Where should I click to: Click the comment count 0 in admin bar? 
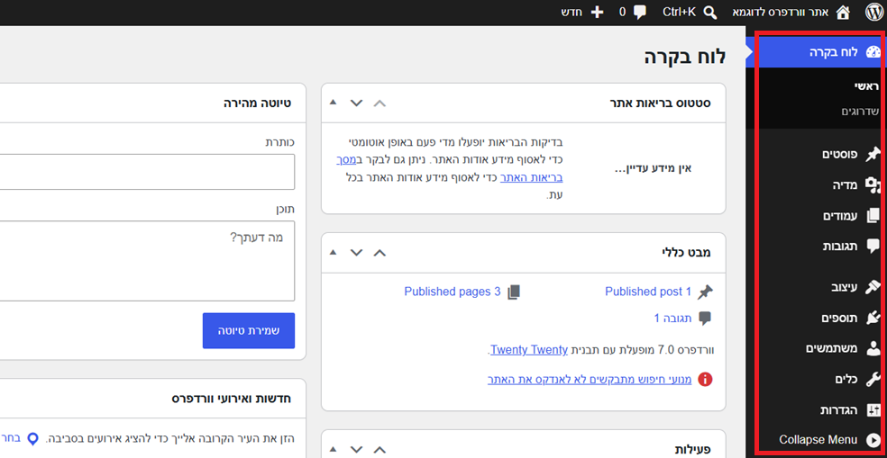623,13
